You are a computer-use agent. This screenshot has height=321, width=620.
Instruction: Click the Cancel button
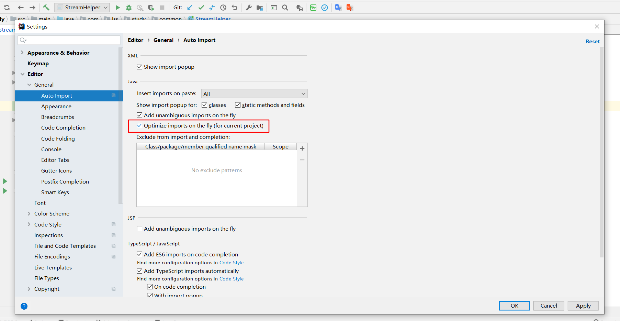549,306
